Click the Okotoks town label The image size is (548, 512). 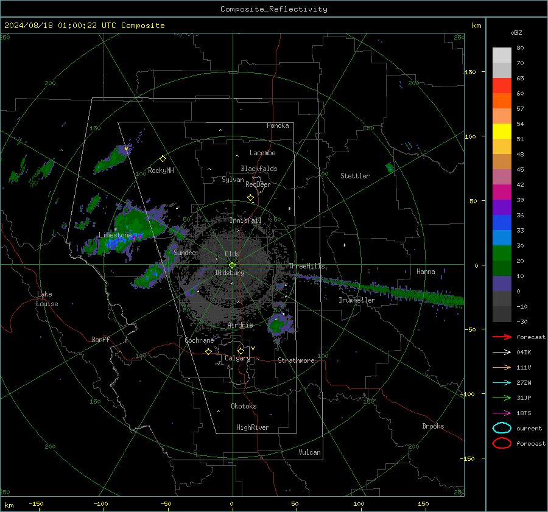(x=244, y=406)
